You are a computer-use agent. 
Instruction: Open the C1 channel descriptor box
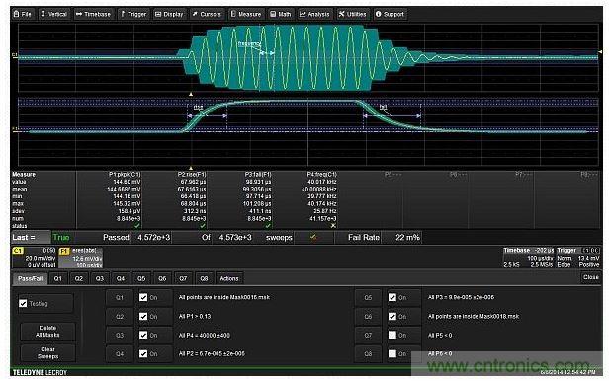(35, 258)
